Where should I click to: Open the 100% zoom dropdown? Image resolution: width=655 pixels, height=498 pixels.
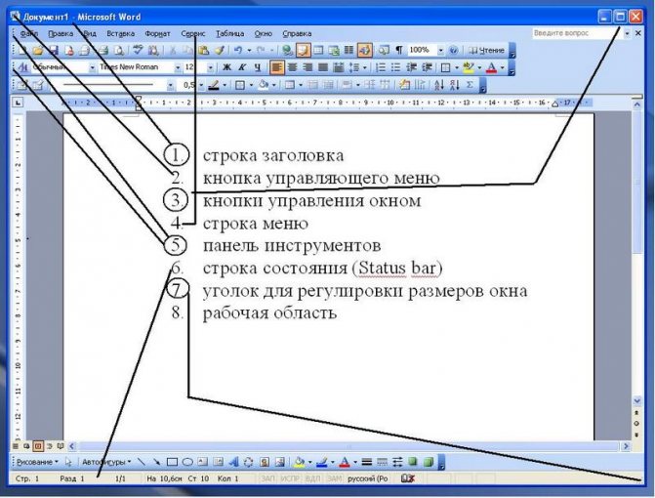click(438, 50)
